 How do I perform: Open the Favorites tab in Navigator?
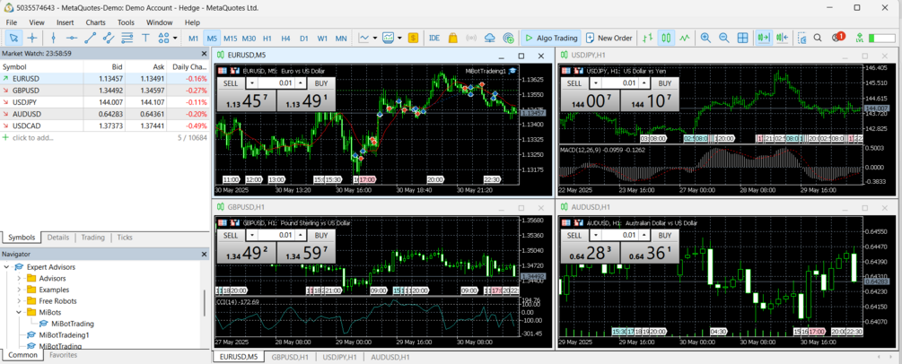click(64, 355)
